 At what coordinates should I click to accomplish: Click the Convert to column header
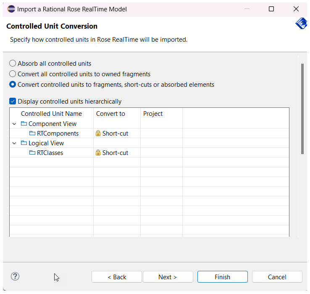(110, 114)
